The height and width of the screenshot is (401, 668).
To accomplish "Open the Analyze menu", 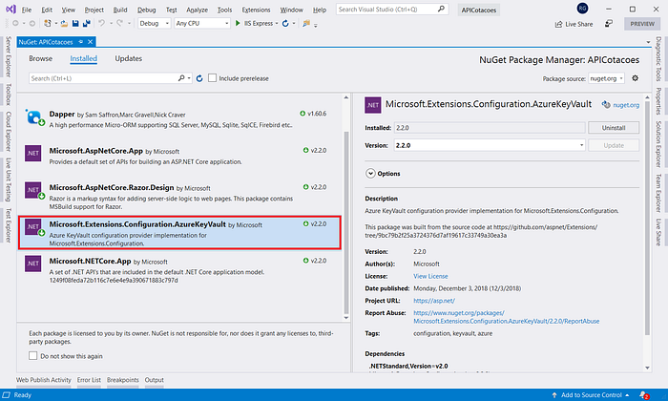I will (x=198, y=10).
